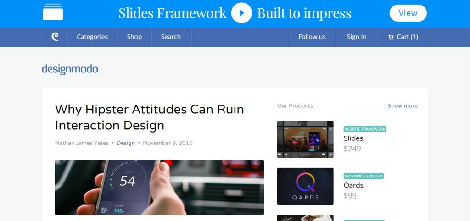Click the Designmodo swirl home icon
Viewport: 470px width, 221px height.
55,37
